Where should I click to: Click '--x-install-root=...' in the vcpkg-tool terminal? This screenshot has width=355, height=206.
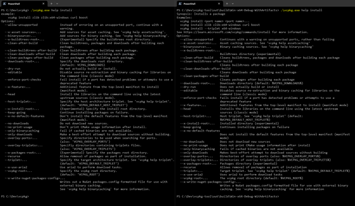[197, 124]
